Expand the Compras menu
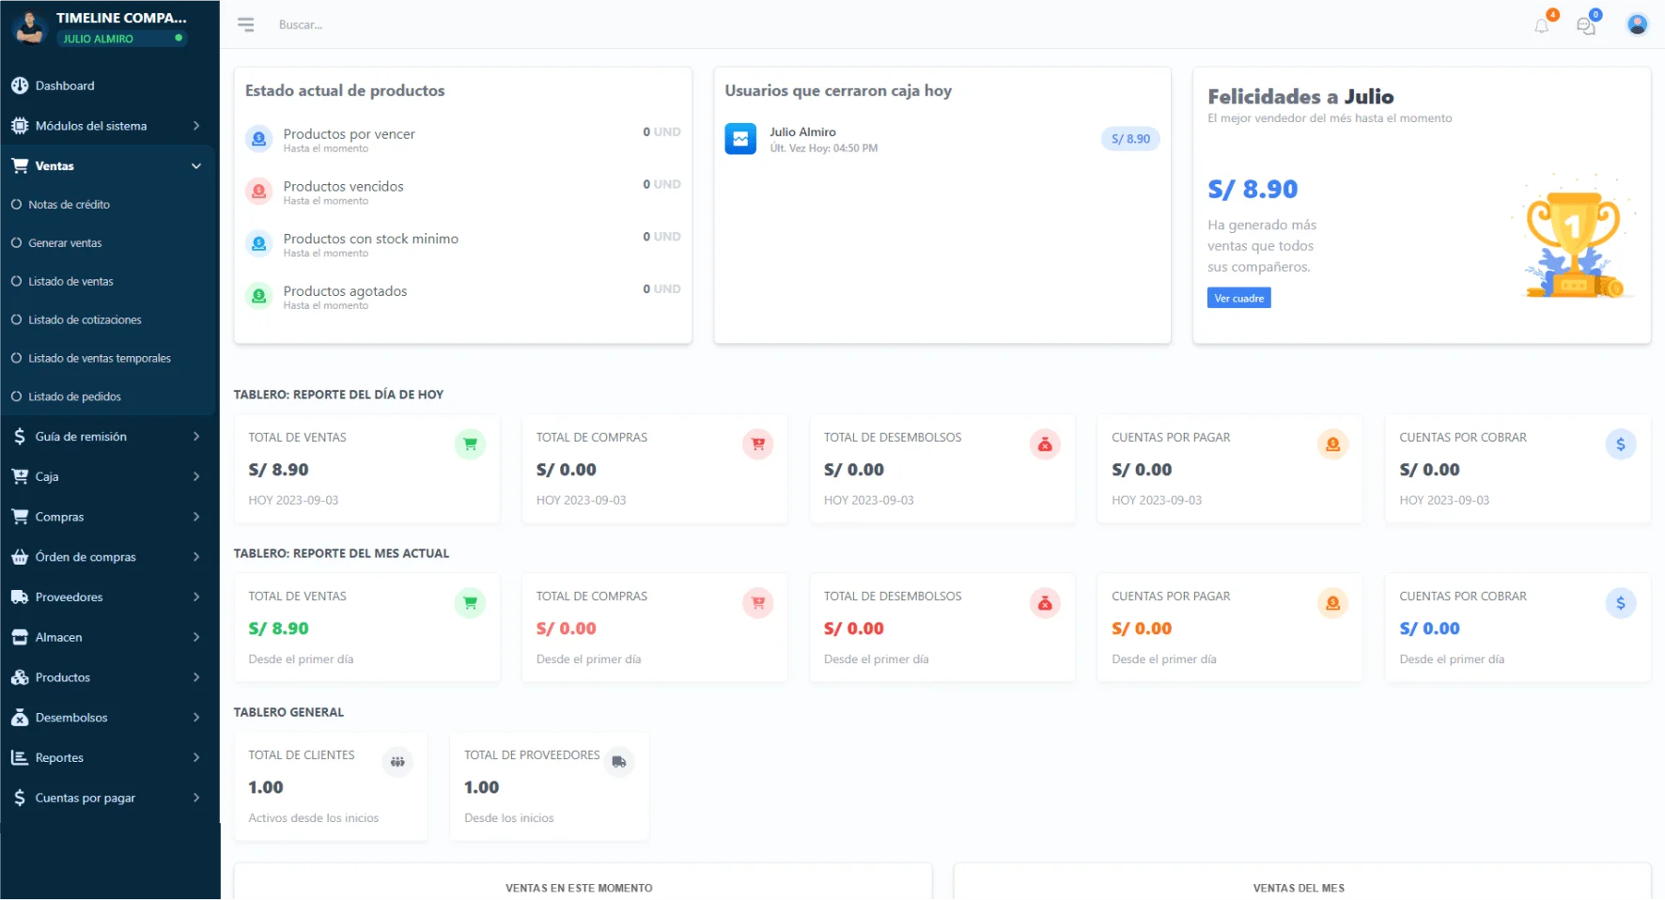Screen dimensions: 1665x900 click(110, 517)
